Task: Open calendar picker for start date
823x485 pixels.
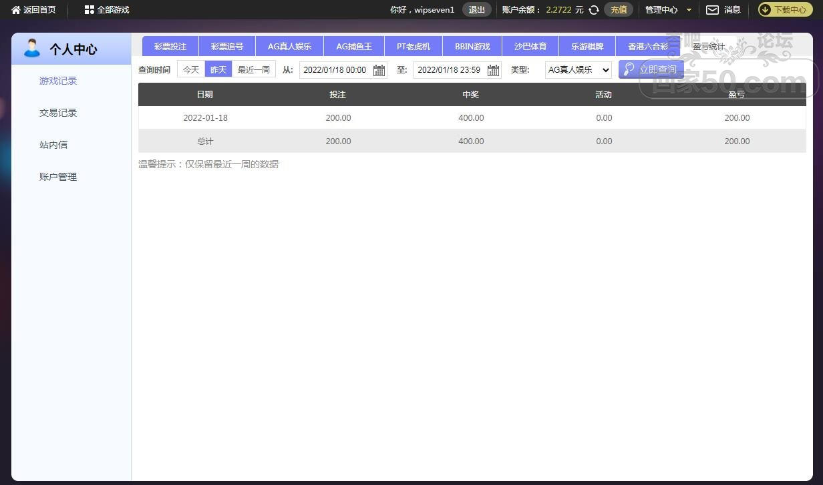Action: pyautogui.click(x=379, y=70)
